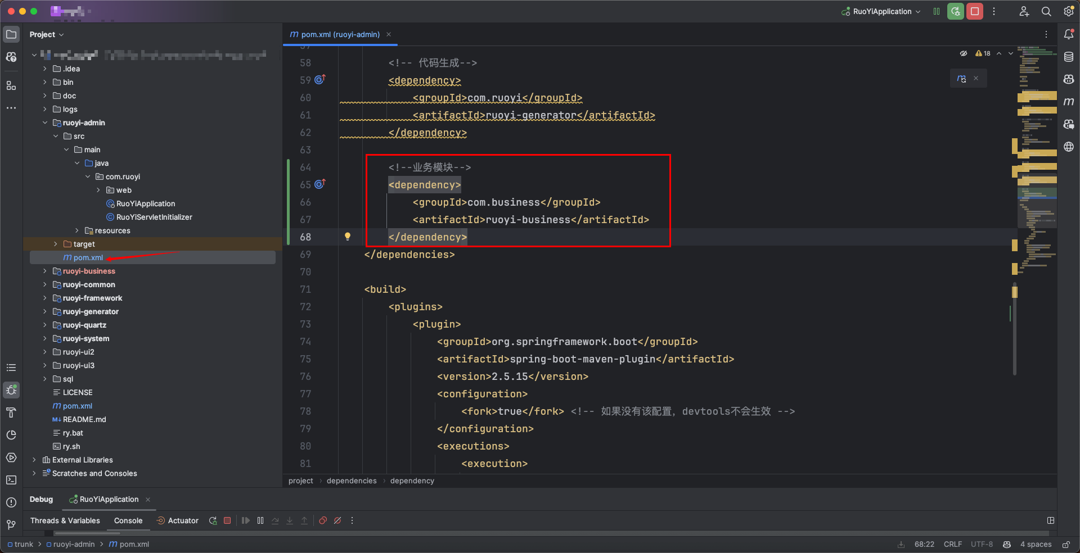Open the Threads & Variables tab
Image resolution: width=1080 pixels, height=553 pixels.
[x=65, y=520]
